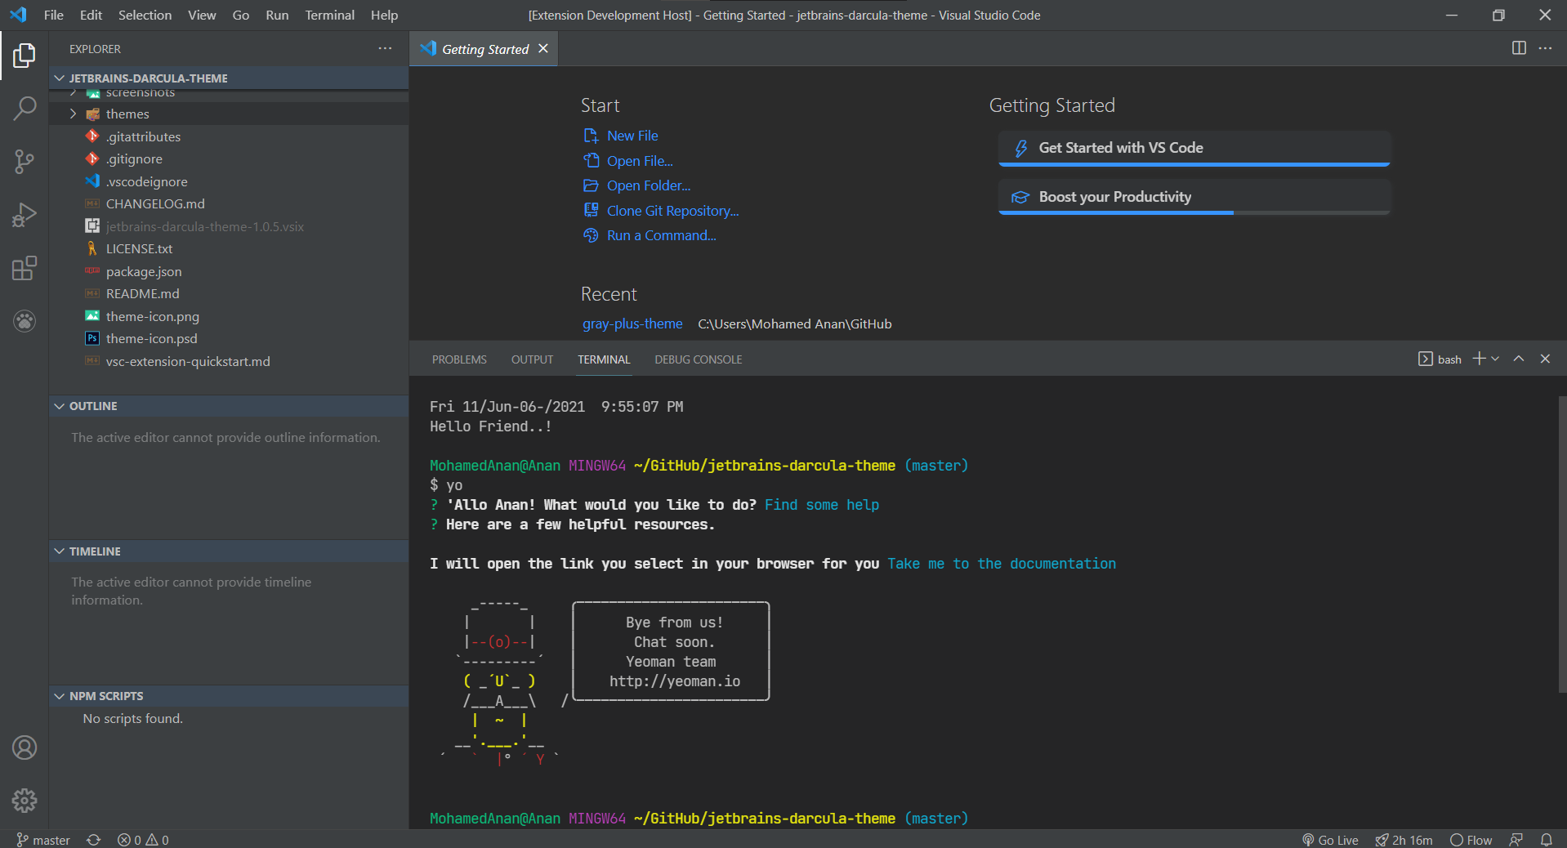Open the Edit menu

(x=91, y=15)
